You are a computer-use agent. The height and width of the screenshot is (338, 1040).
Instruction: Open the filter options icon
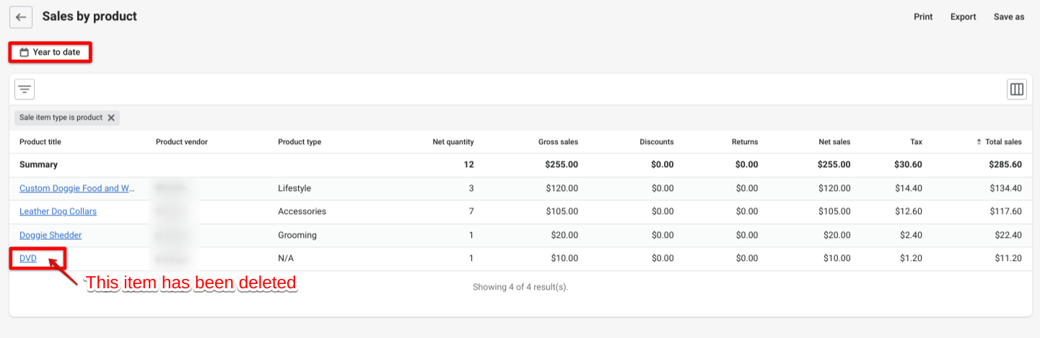pyautogui.click(x=25, y=89)
